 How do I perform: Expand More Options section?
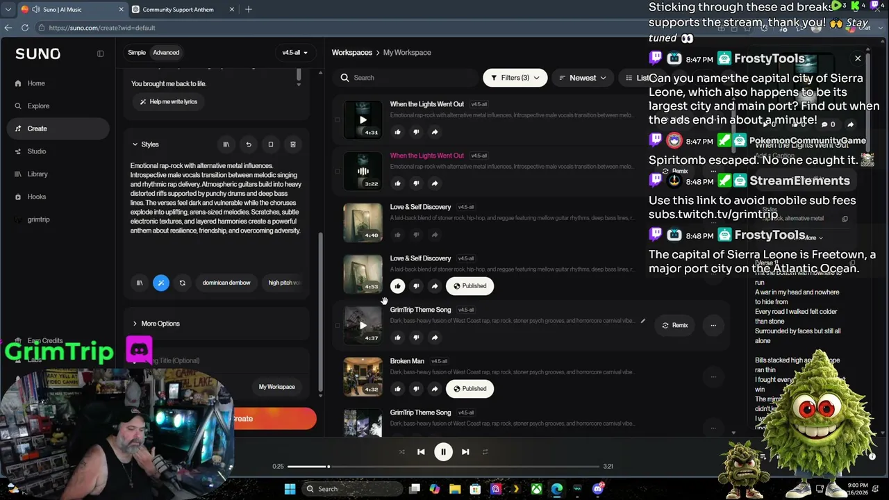[156, 324]
